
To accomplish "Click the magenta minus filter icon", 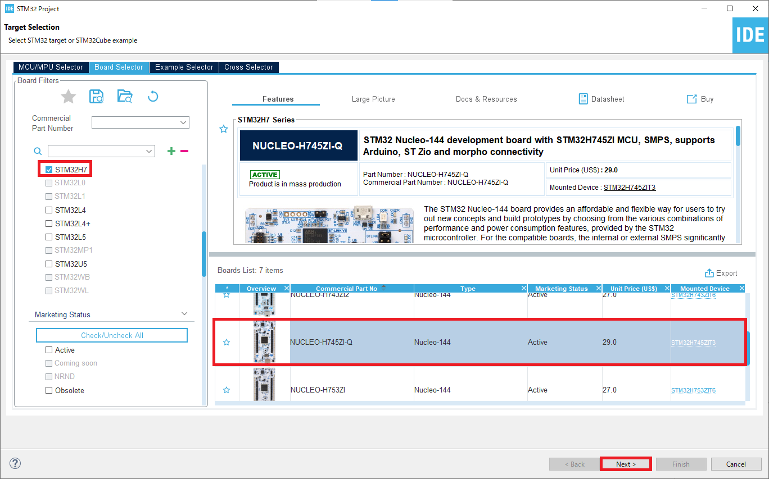I will tap(184, 151).
